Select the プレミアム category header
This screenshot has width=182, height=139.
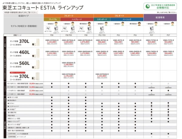tap(52, 19)
